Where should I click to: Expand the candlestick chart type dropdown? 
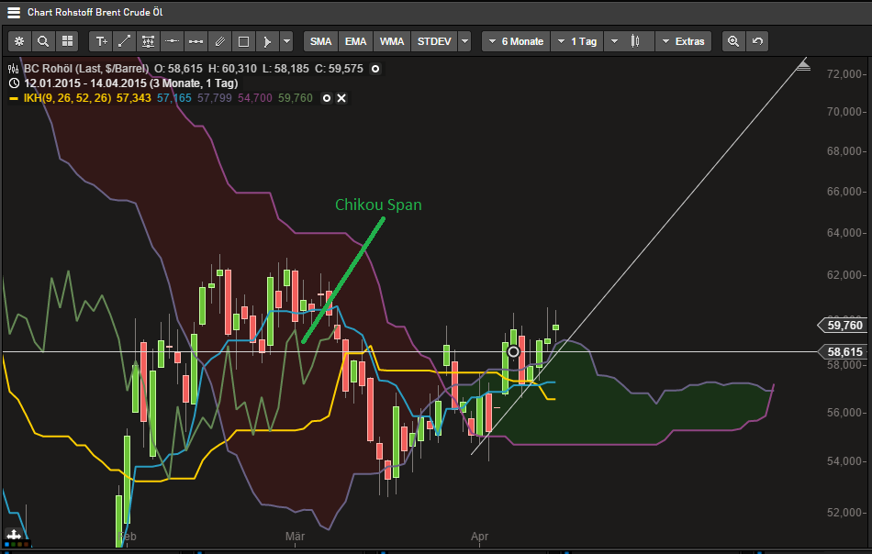[x=615, y=40]
